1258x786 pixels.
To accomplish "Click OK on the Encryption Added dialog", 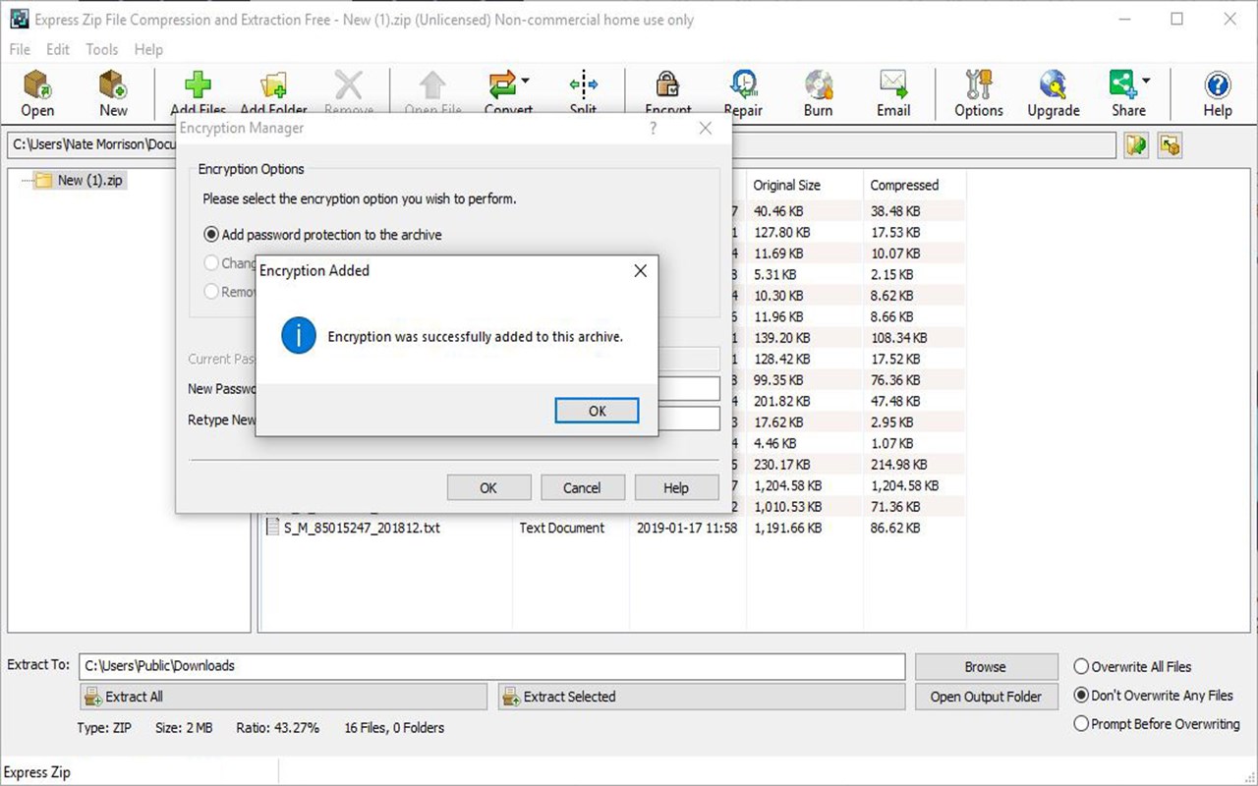I will tap(597, 411).
